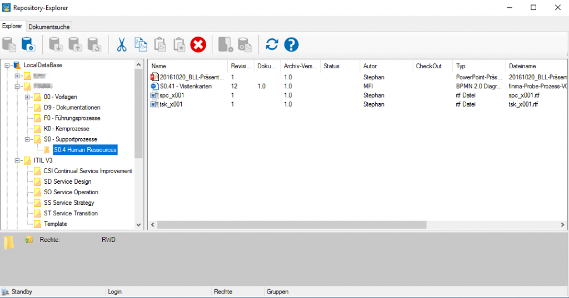This screenshot has height=298, width=569.
Task: Select SD Service Design folder
Action: [x=67, y=181]
